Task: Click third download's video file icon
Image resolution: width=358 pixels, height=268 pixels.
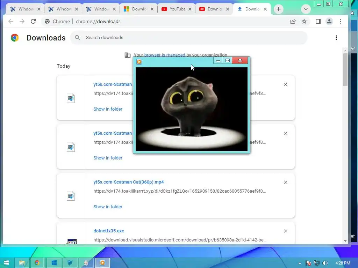Action: [71, 196]
